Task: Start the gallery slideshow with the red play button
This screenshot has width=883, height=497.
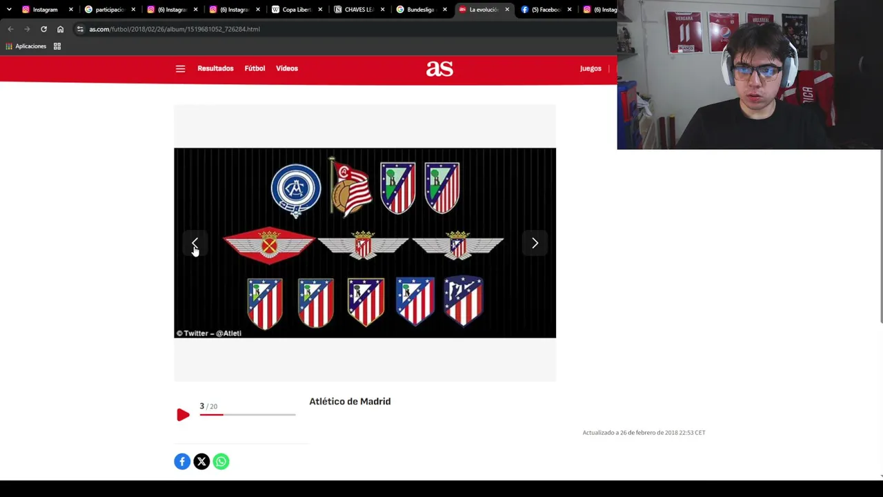Action: point(183,414)
